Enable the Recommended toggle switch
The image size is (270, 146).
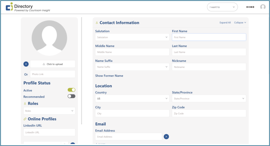click(71, 96)
